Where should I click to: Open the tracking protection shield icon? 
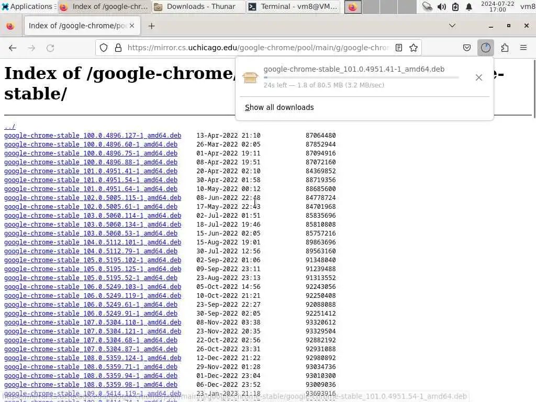[104, 48]
